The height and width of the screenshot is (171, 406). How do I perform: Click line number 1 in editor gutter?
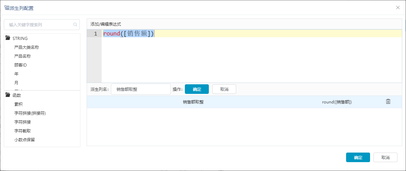click(96, 33)
